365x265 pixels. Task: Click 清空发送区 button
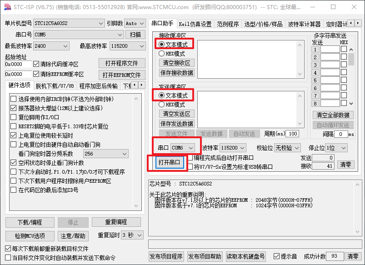coord(176,114)
